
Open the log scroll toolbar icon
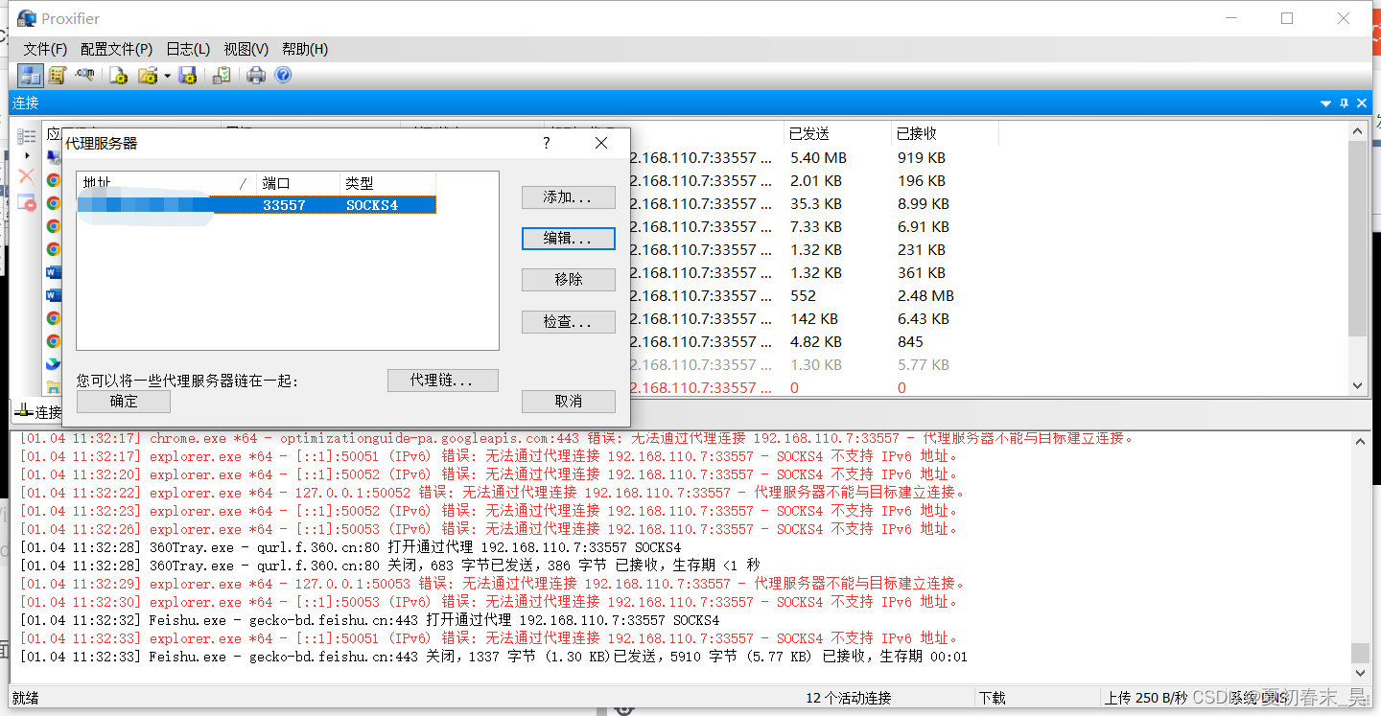tap(58, 76)
